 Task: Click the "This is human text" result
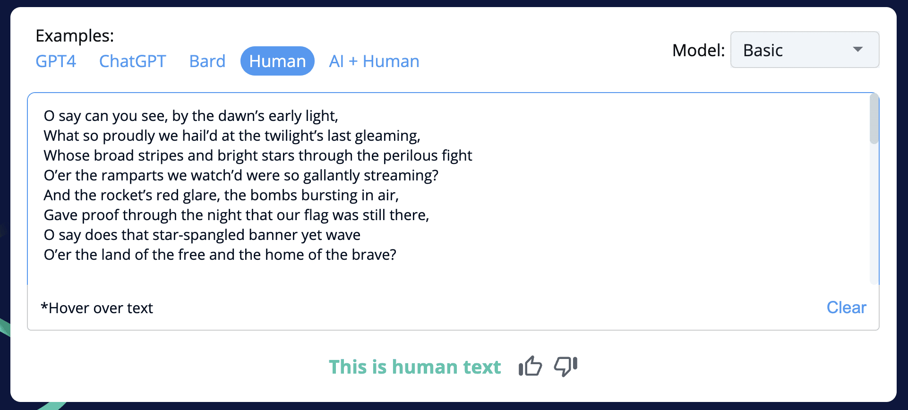(414, 367)
